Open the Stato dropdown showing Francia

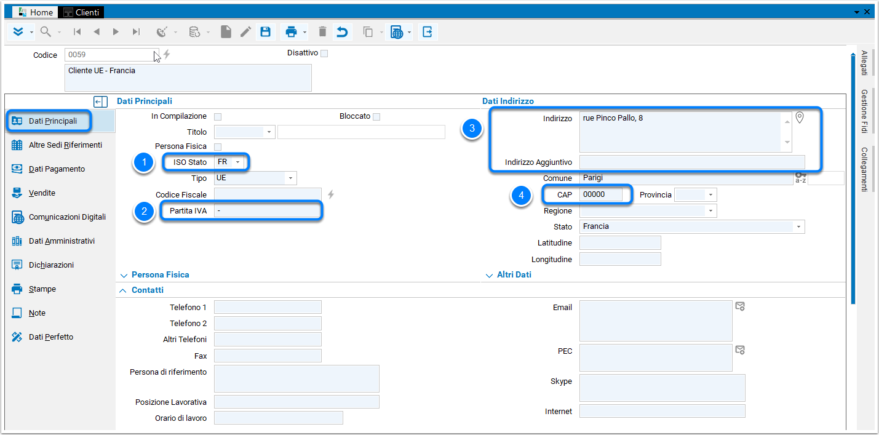click(x=798, y=227)
